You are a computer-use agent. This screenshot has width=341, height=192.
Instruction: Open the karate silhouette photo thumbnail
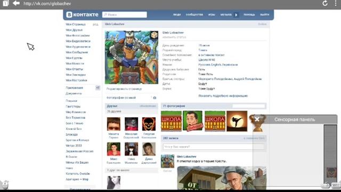point(237,121)
